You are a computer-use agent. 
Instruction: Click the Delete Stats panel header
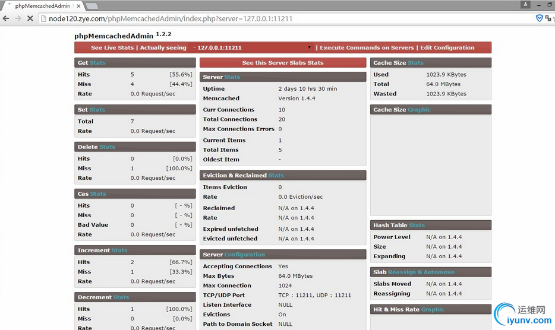[x=135, y=147]
